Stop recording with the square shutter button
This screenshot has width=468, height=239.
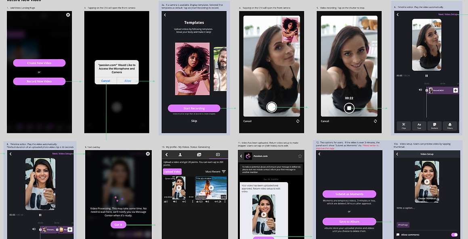pyautogui.click(x=349, y=108)
